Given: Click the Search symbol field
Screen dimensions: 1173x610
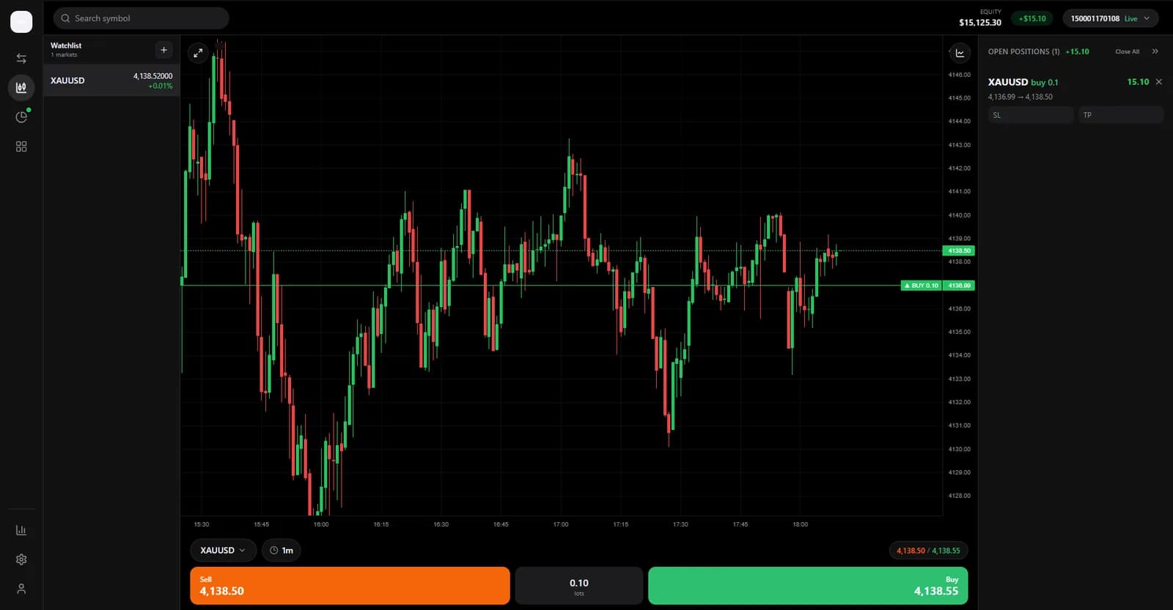Looking at the screenshot, I should click(x=141, y=18).
